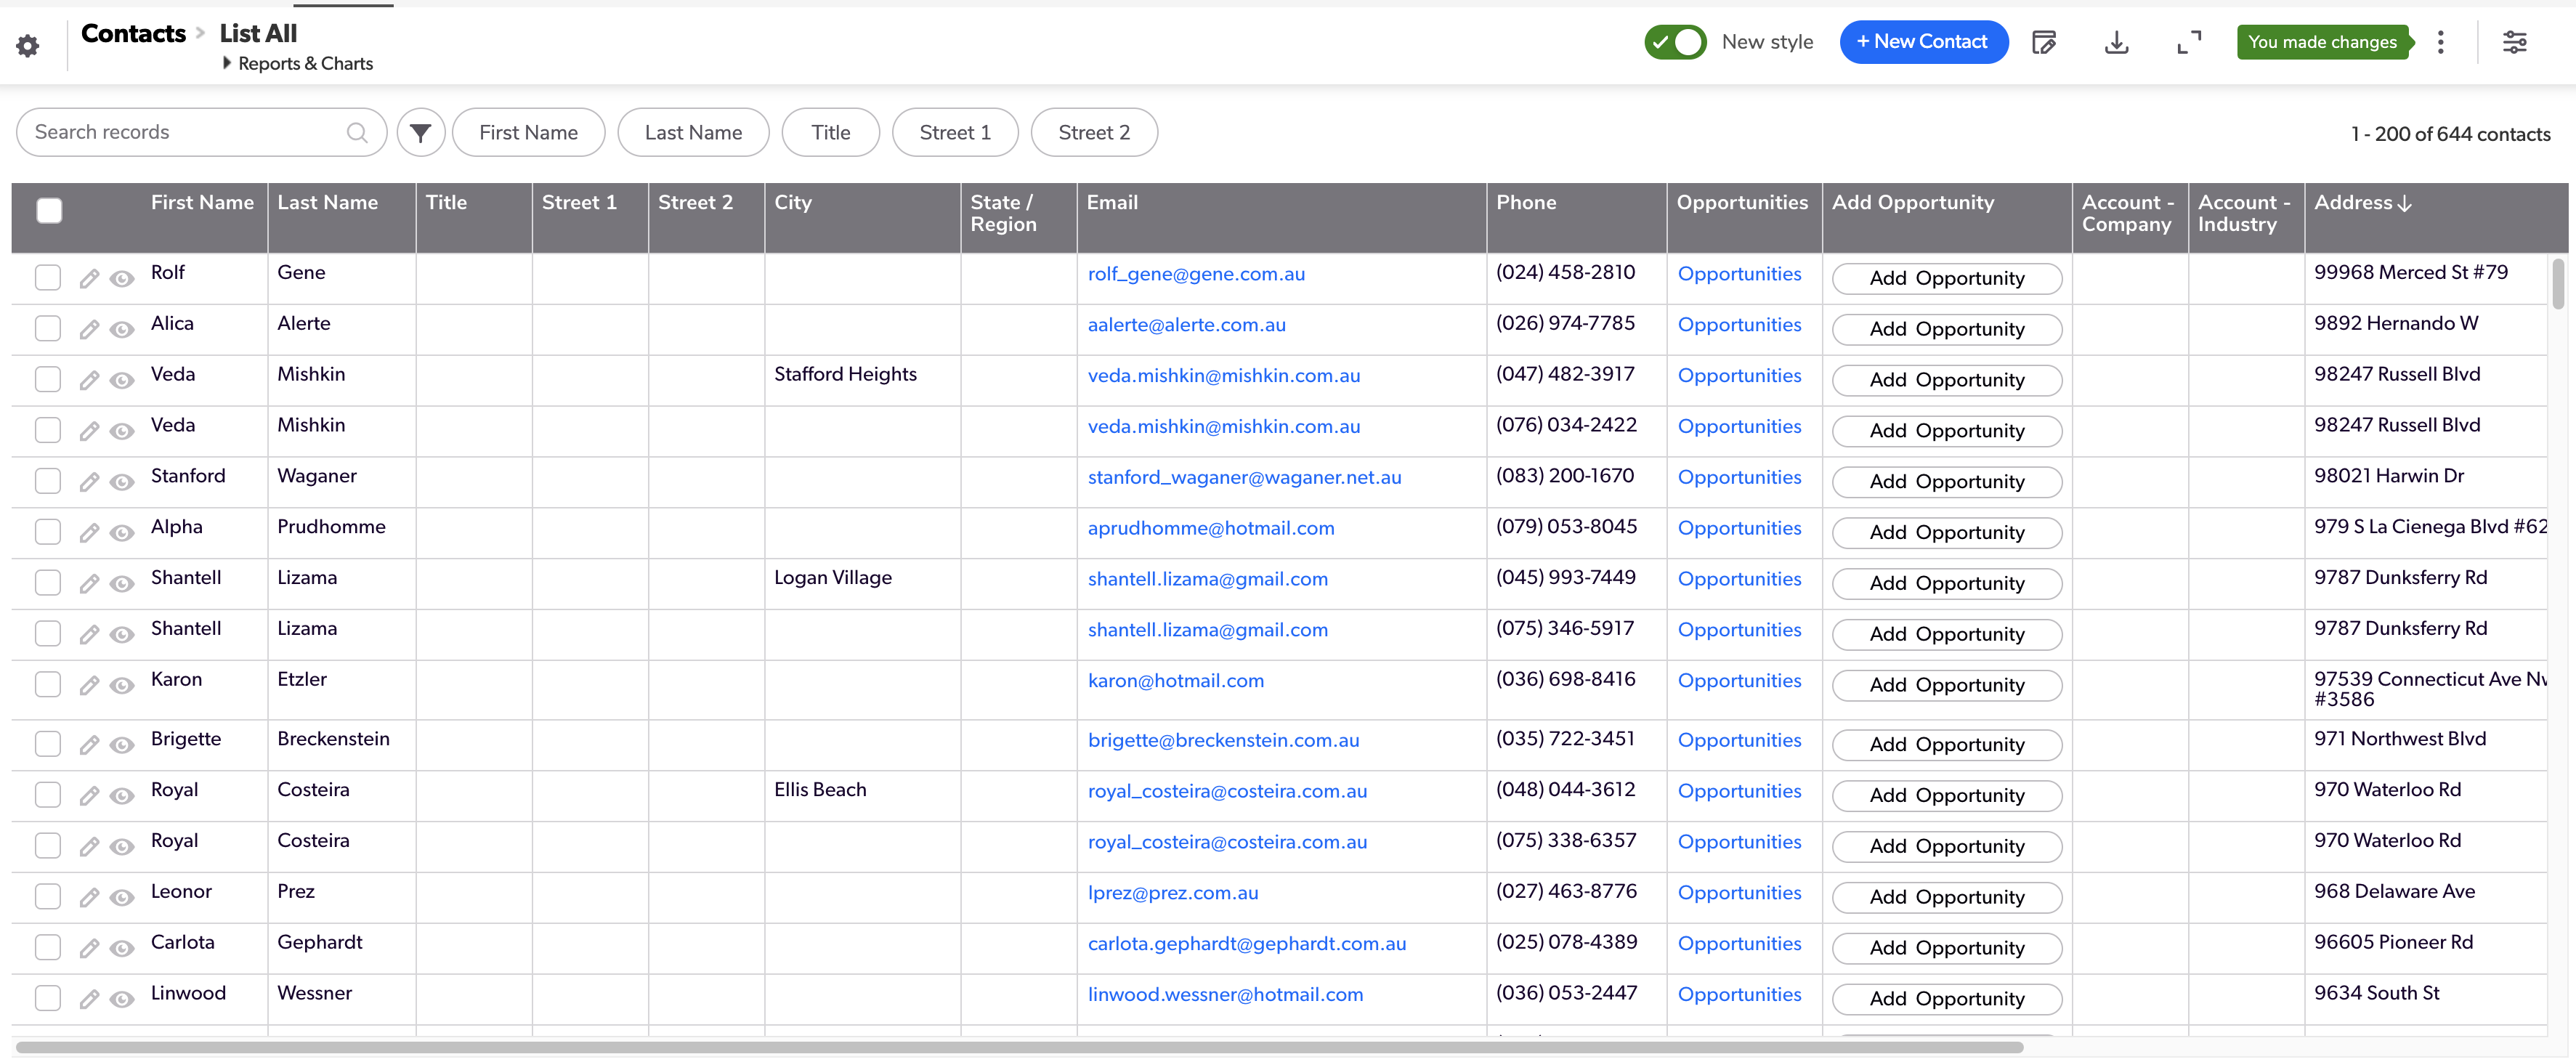Expand Reports & Charts section

click(298, 63)
